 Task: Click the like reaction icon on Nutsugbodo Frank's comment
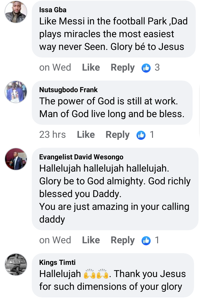click(141, 135)
